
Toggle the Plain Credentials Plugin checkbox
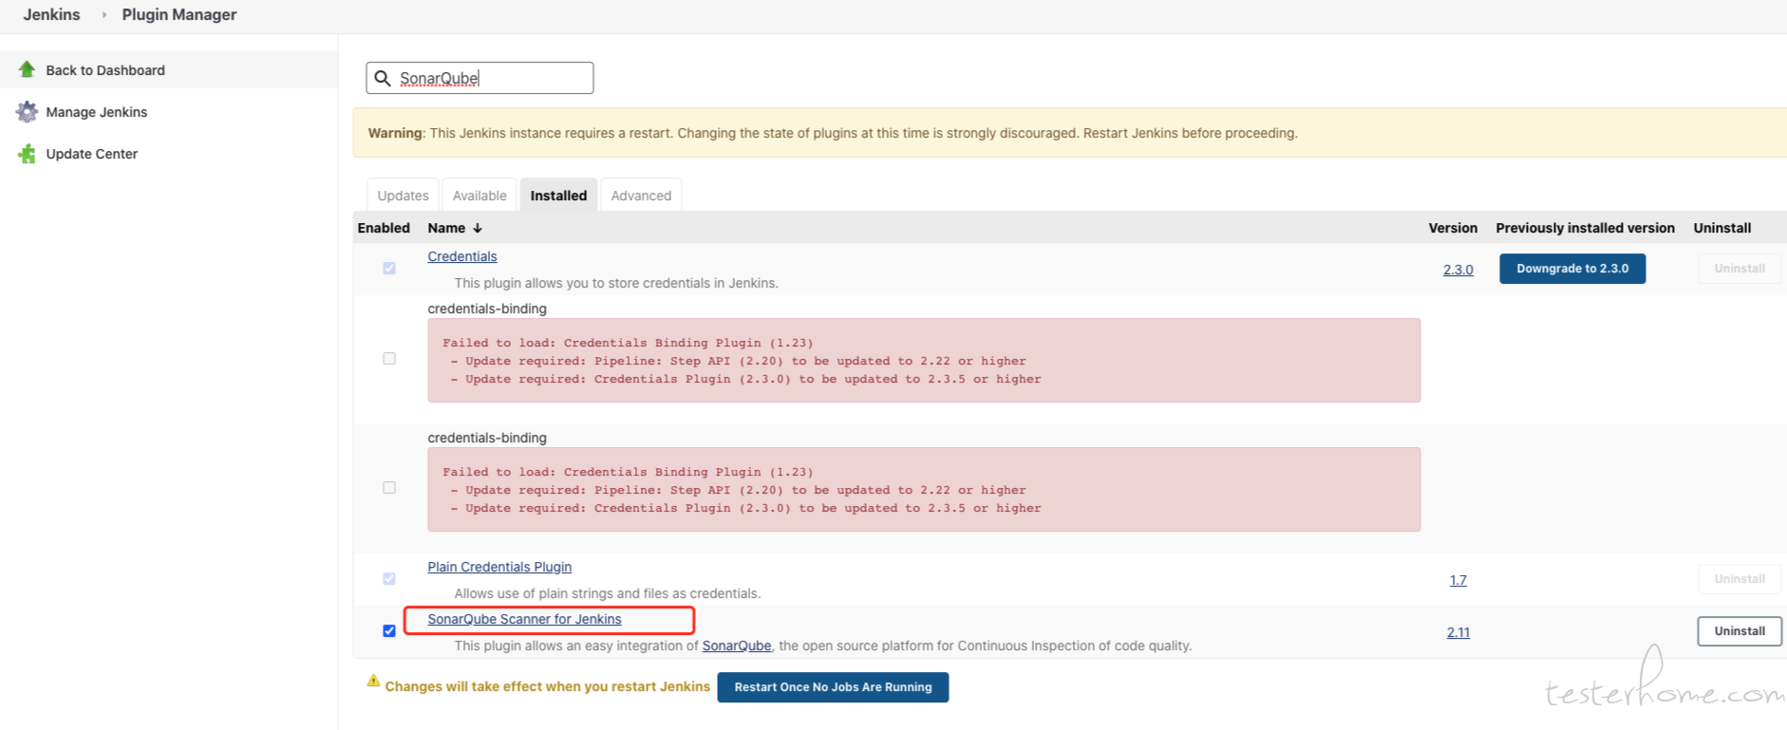(389, 579)
